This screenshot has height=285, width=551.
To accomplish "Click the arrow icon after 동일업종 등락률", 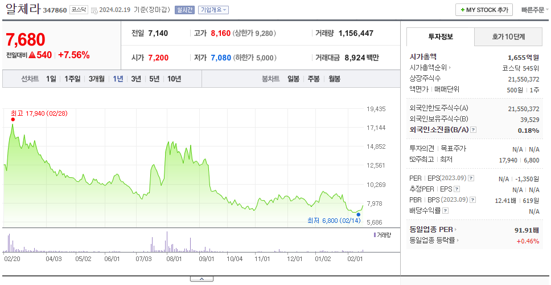I will coord(458,241).
